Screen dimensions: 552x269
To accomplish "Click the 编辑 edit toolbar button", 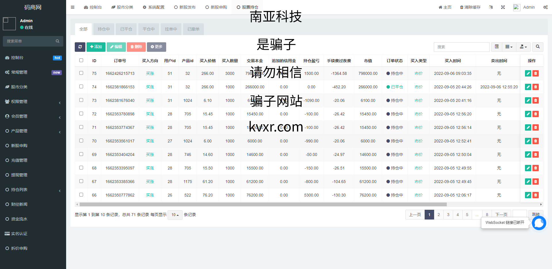I will pyautogui.click(x=116, y=47).
